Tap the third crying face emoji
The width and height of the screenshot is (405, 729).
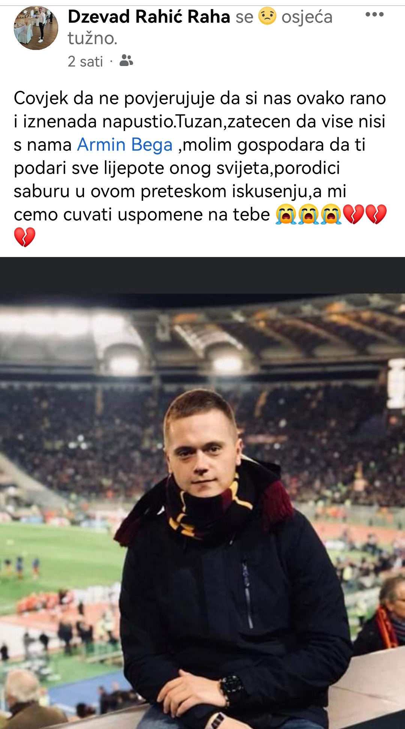[x=331, y=215]
